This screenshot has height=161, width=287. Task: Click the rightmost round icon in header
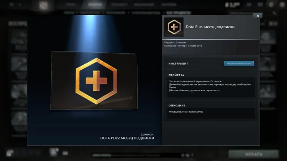click(x=283, y=5)
